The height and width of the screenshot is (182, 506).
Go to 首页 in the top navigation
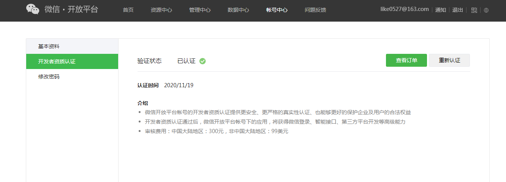click(128, 10)
